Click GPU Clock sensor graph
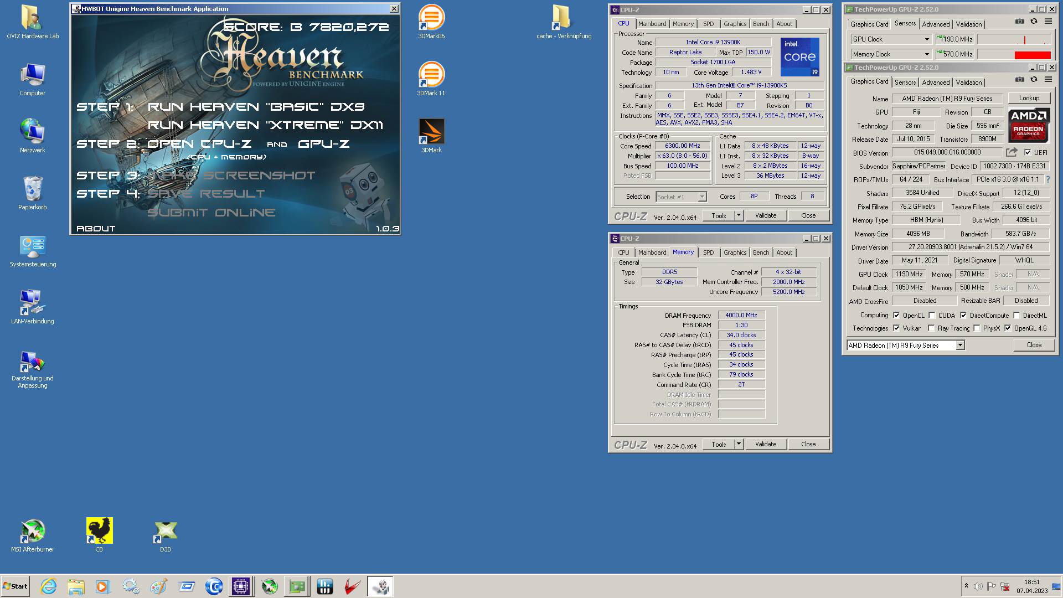1063x598 pixels. [1014, 39]
